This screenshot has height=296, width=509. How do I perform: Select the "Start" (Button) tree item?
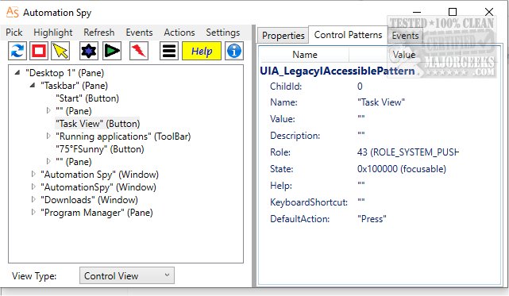87,98
